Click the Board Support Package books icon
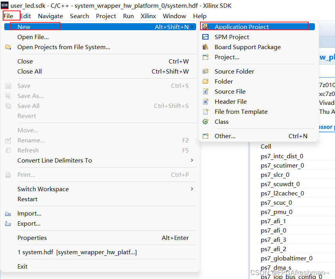This screenshot has height=279, width=335. pyautogui.click(x=205, y=47)
